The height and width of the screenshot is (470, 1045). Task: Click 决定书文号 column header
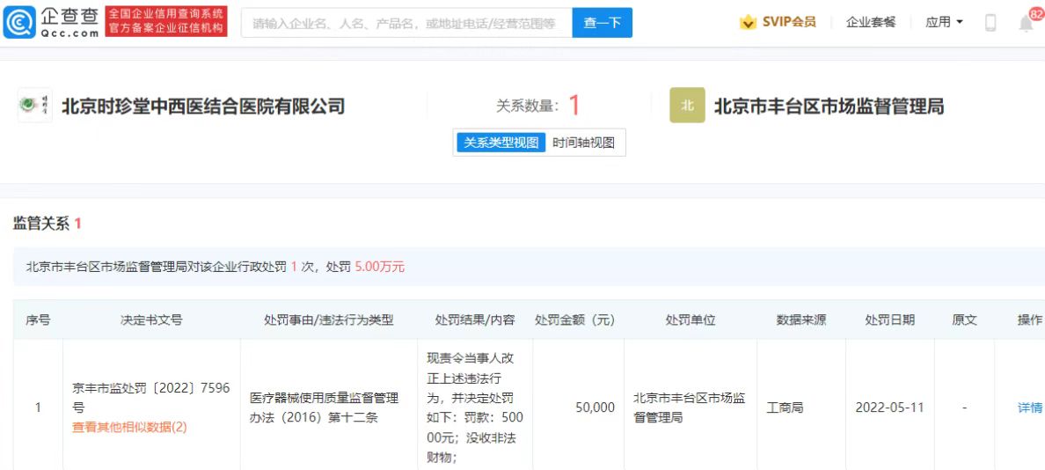point(151,320)
